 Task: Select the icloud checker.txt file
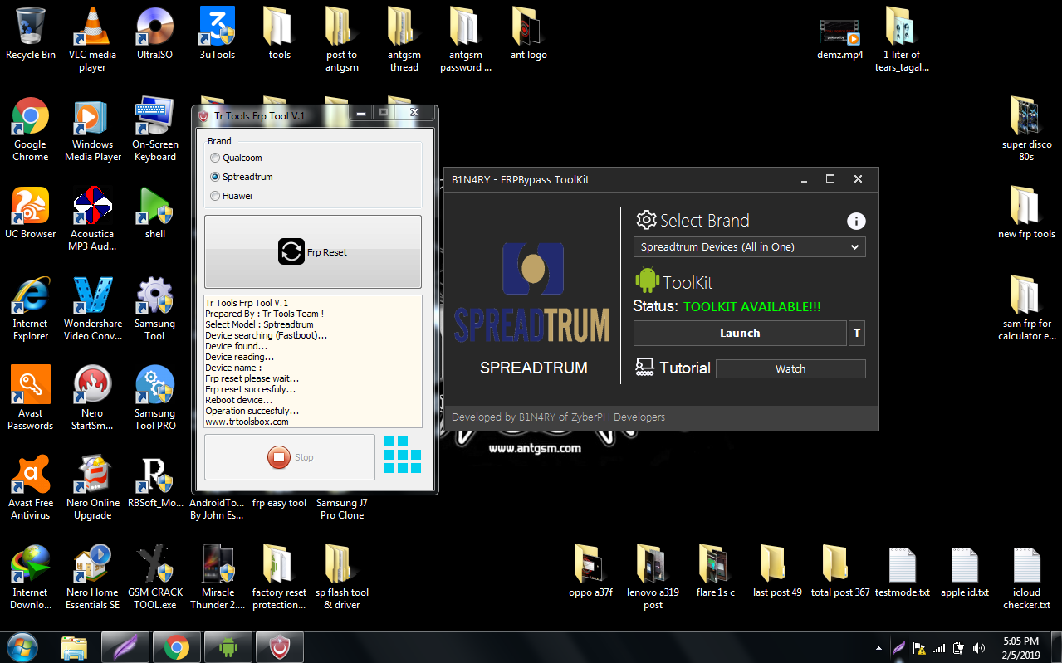(1026, 578)
